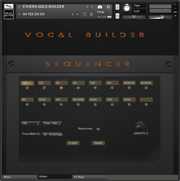The width and height of the screenshot is (180, 181).
Task: Select the bottom-row first EH step slot
Action: (x=27, y=99)
